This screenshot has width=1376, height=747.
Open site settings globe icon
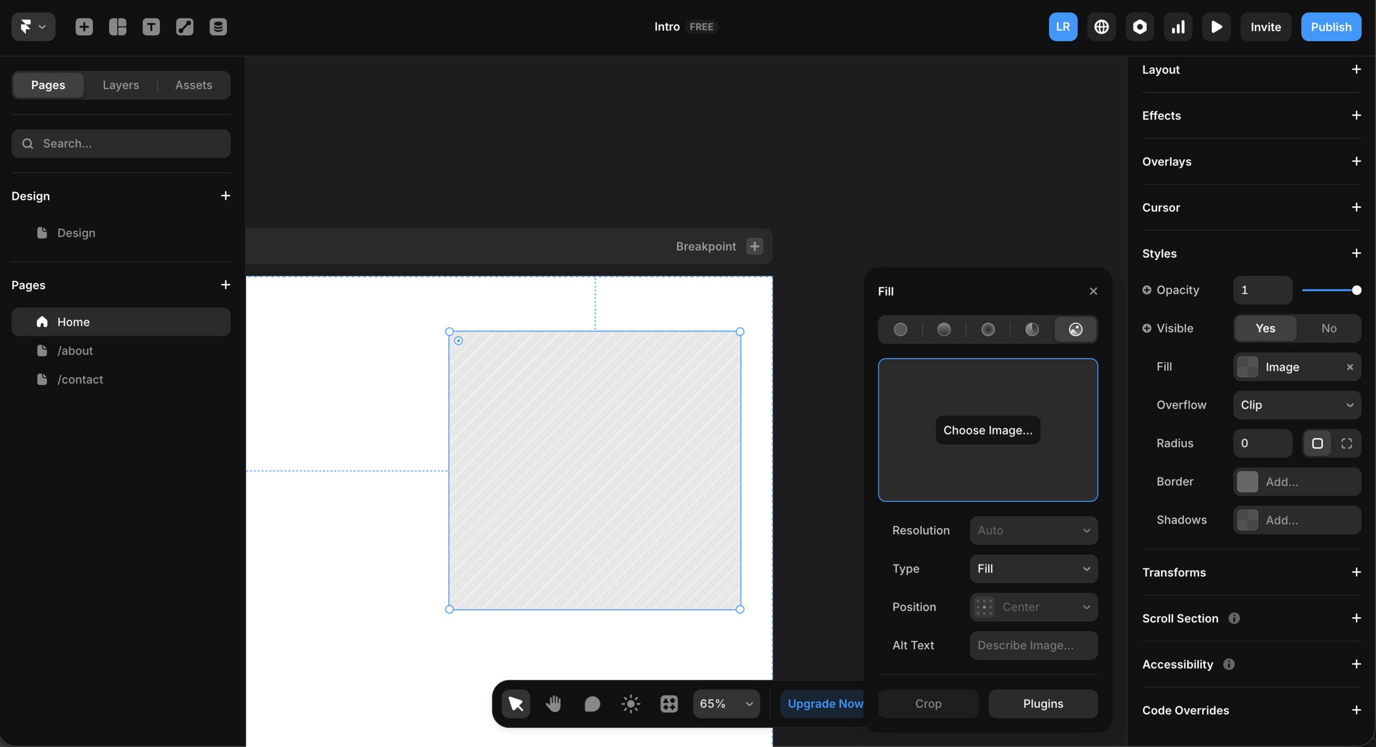(1101, 27)
